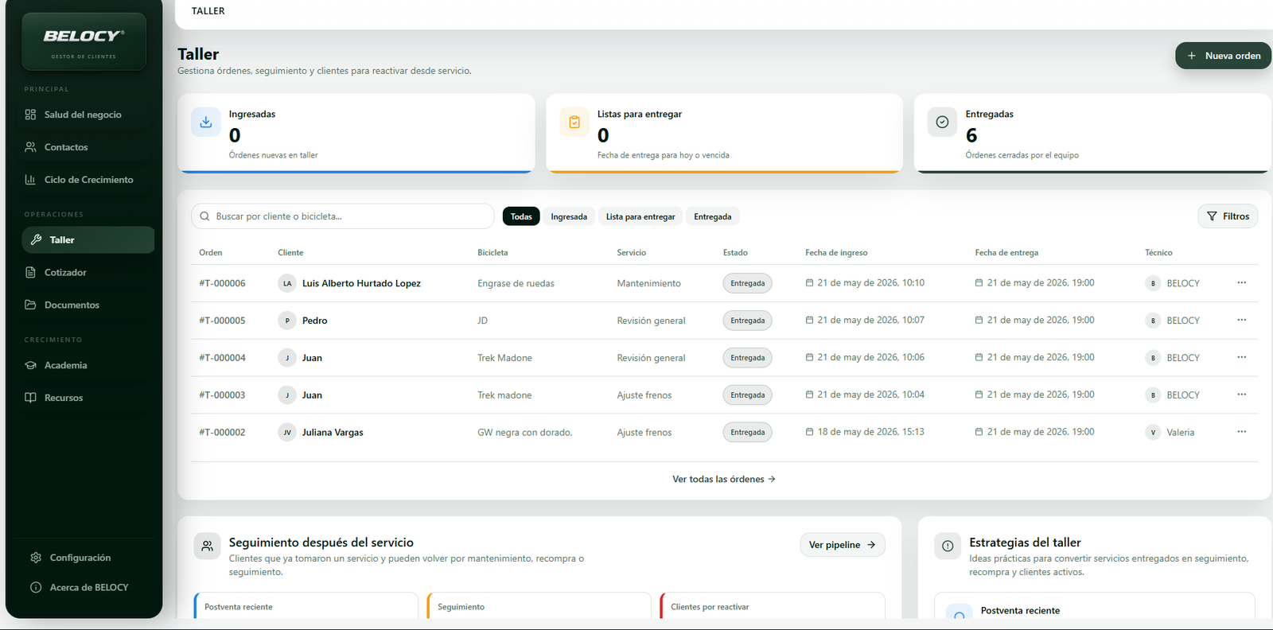This screenshot has width=1273, height=630.
Task: Click the Cliente column header
Action: 290,253
